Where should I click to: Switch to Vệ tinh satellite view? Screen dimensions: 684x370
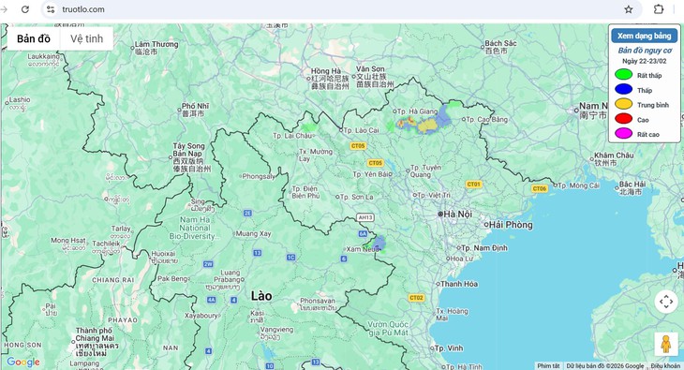[86, 38]
